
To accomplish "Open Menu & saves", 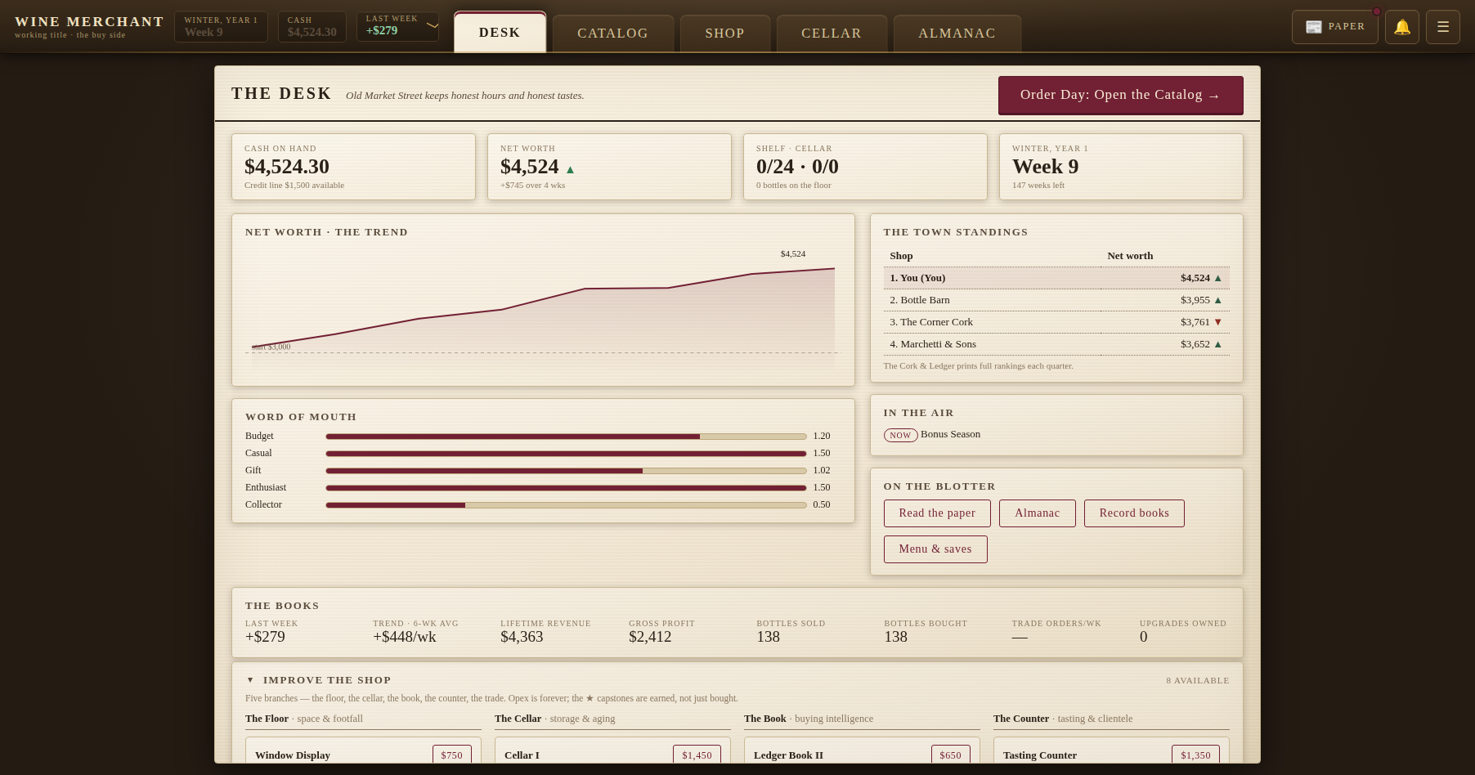I will (x=935, y=549).
